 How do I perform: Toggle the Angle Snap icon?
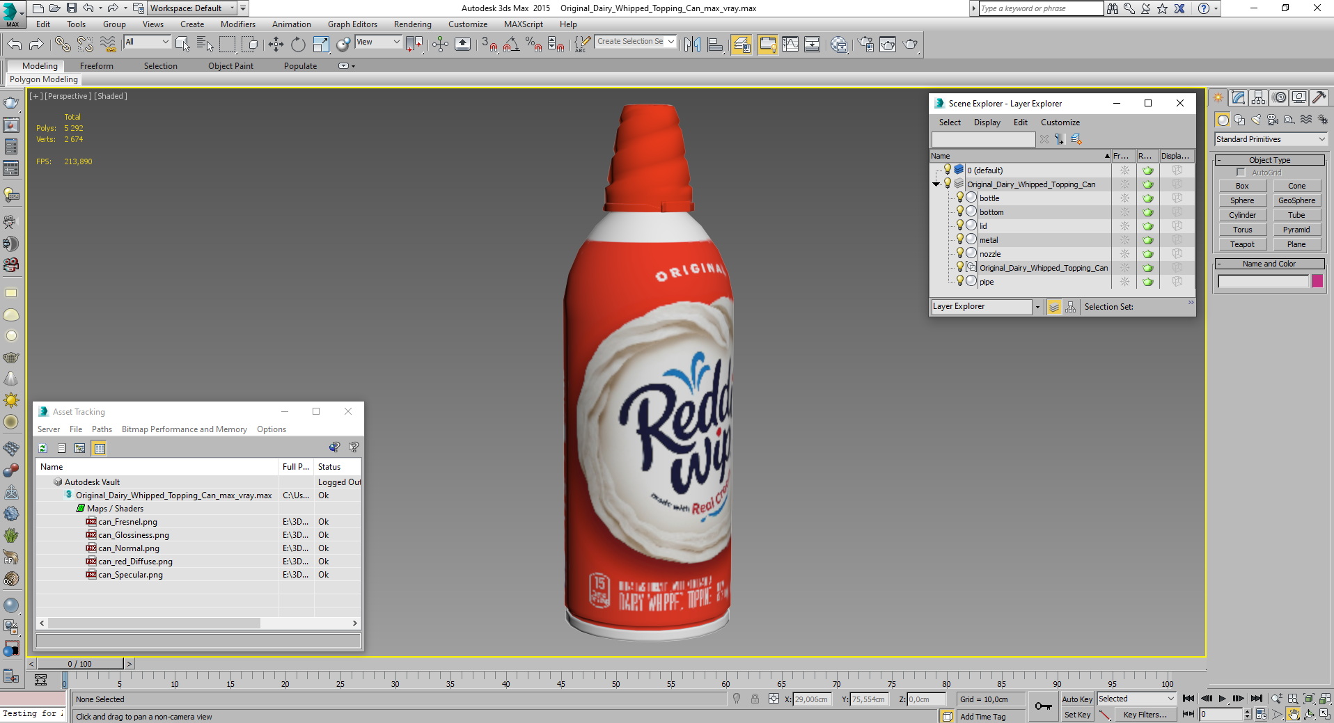tap(511, 45)
